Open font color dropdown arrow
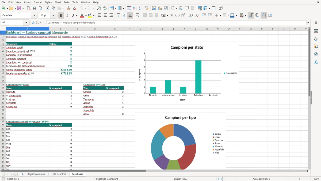The height and width of the screenshot is (181, 321). 86,16
